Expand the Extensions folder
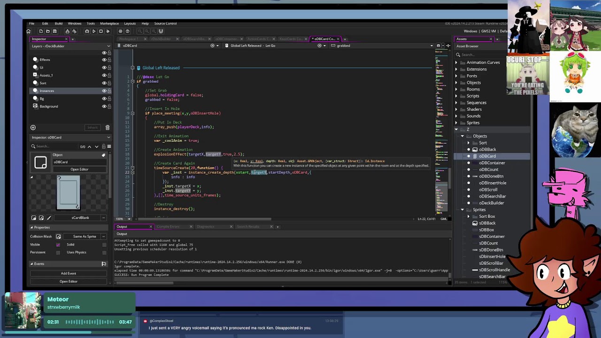This screenshot has height=338, width=601. point(456,69)
